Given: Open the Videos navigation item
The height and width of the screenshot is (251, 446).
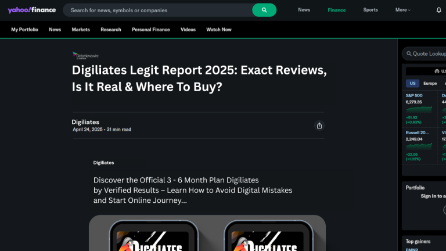Looking at the screenshot, I should tap(188, 30).
